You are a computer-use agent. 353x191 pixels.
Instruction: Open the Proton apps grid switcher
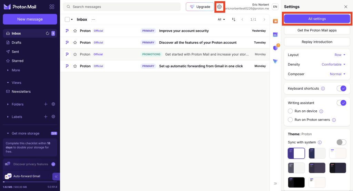(x=52, y=7)
